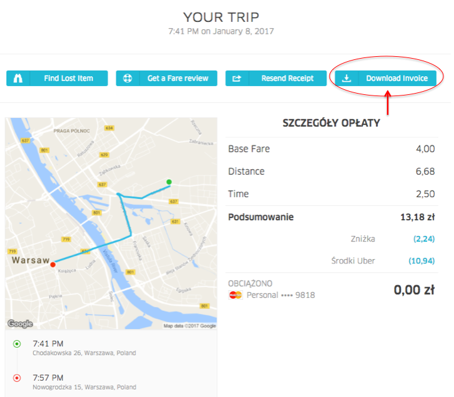This screenshot has height=397, width=454.
Task: Click the green pickup circle at 7:41 PM
Action: tap(17, 344)
